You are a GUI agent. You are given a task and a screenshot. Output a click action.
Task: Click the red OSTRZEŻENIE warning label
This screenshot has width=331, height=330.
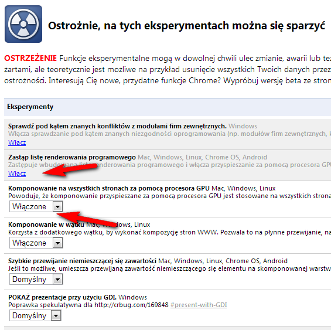tap(30, 58)
